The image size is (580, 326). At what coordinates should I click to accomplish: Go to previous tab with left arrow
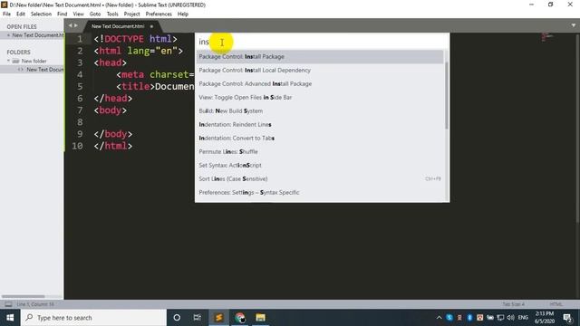pos(71,25)
